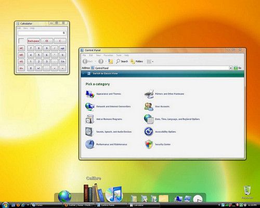Click the 1/x key in Calculator

[62, 62]
